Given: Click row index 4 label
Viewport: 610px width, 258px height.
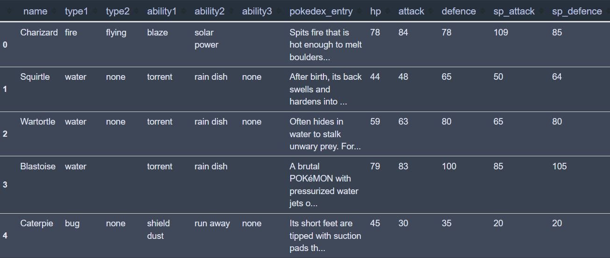Looking at the screenshot, I should coord(5,236).
